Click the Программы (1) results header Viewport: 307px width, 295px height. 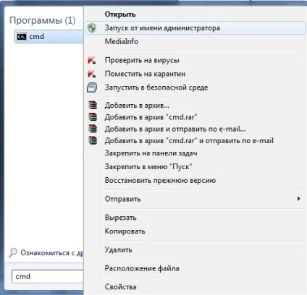click(x=43, y=20)
